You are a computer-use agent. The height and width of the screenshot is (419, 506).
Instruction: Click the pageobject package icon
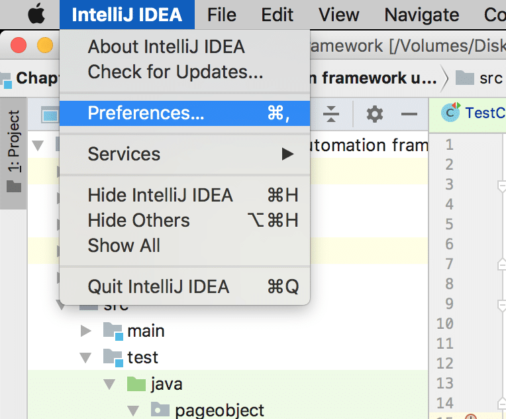(160, 410)
